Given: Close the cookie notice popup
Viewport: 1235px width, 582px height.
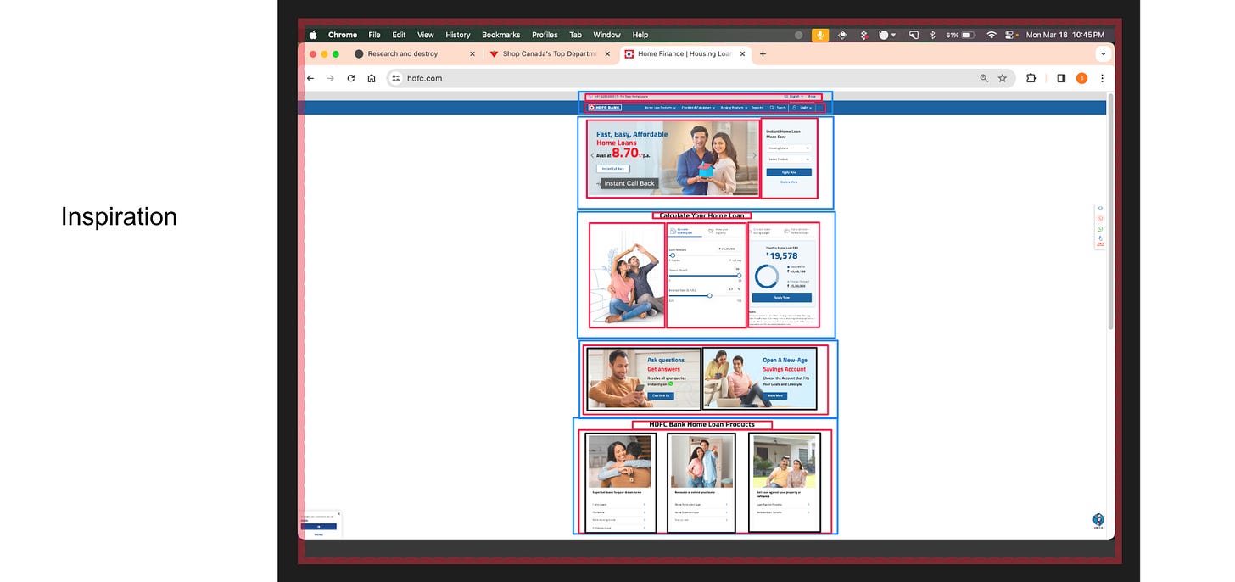Looking at the screenshot, I should [x=338, y=513].
